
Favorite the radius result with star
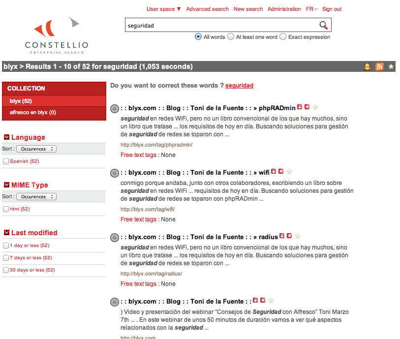coord(298,236)
